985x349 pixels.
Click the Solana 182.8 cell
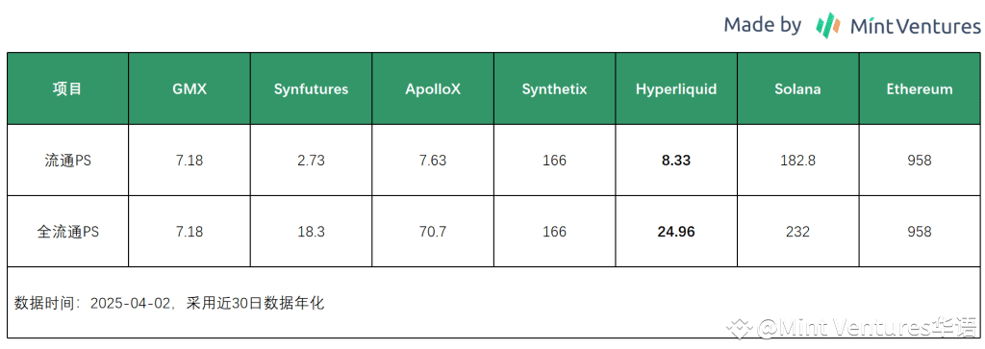[797, 161]
